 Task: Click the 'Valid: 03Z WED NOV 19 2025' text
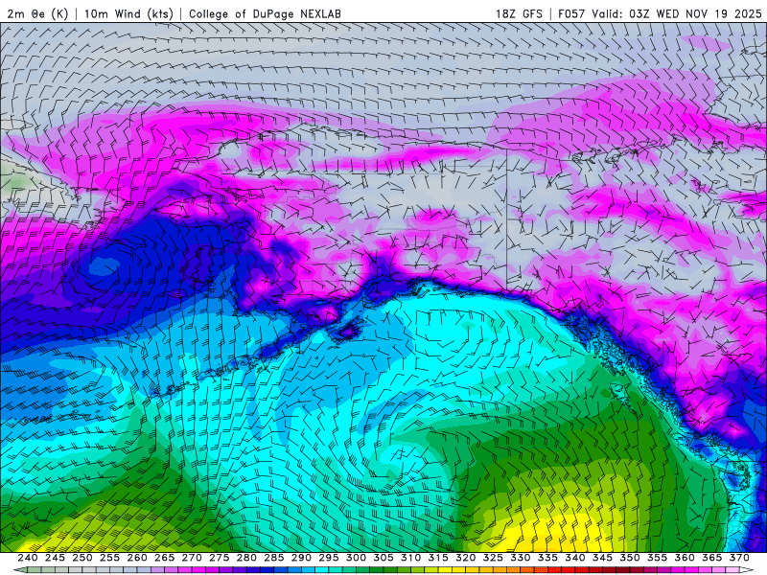point(677,13)
